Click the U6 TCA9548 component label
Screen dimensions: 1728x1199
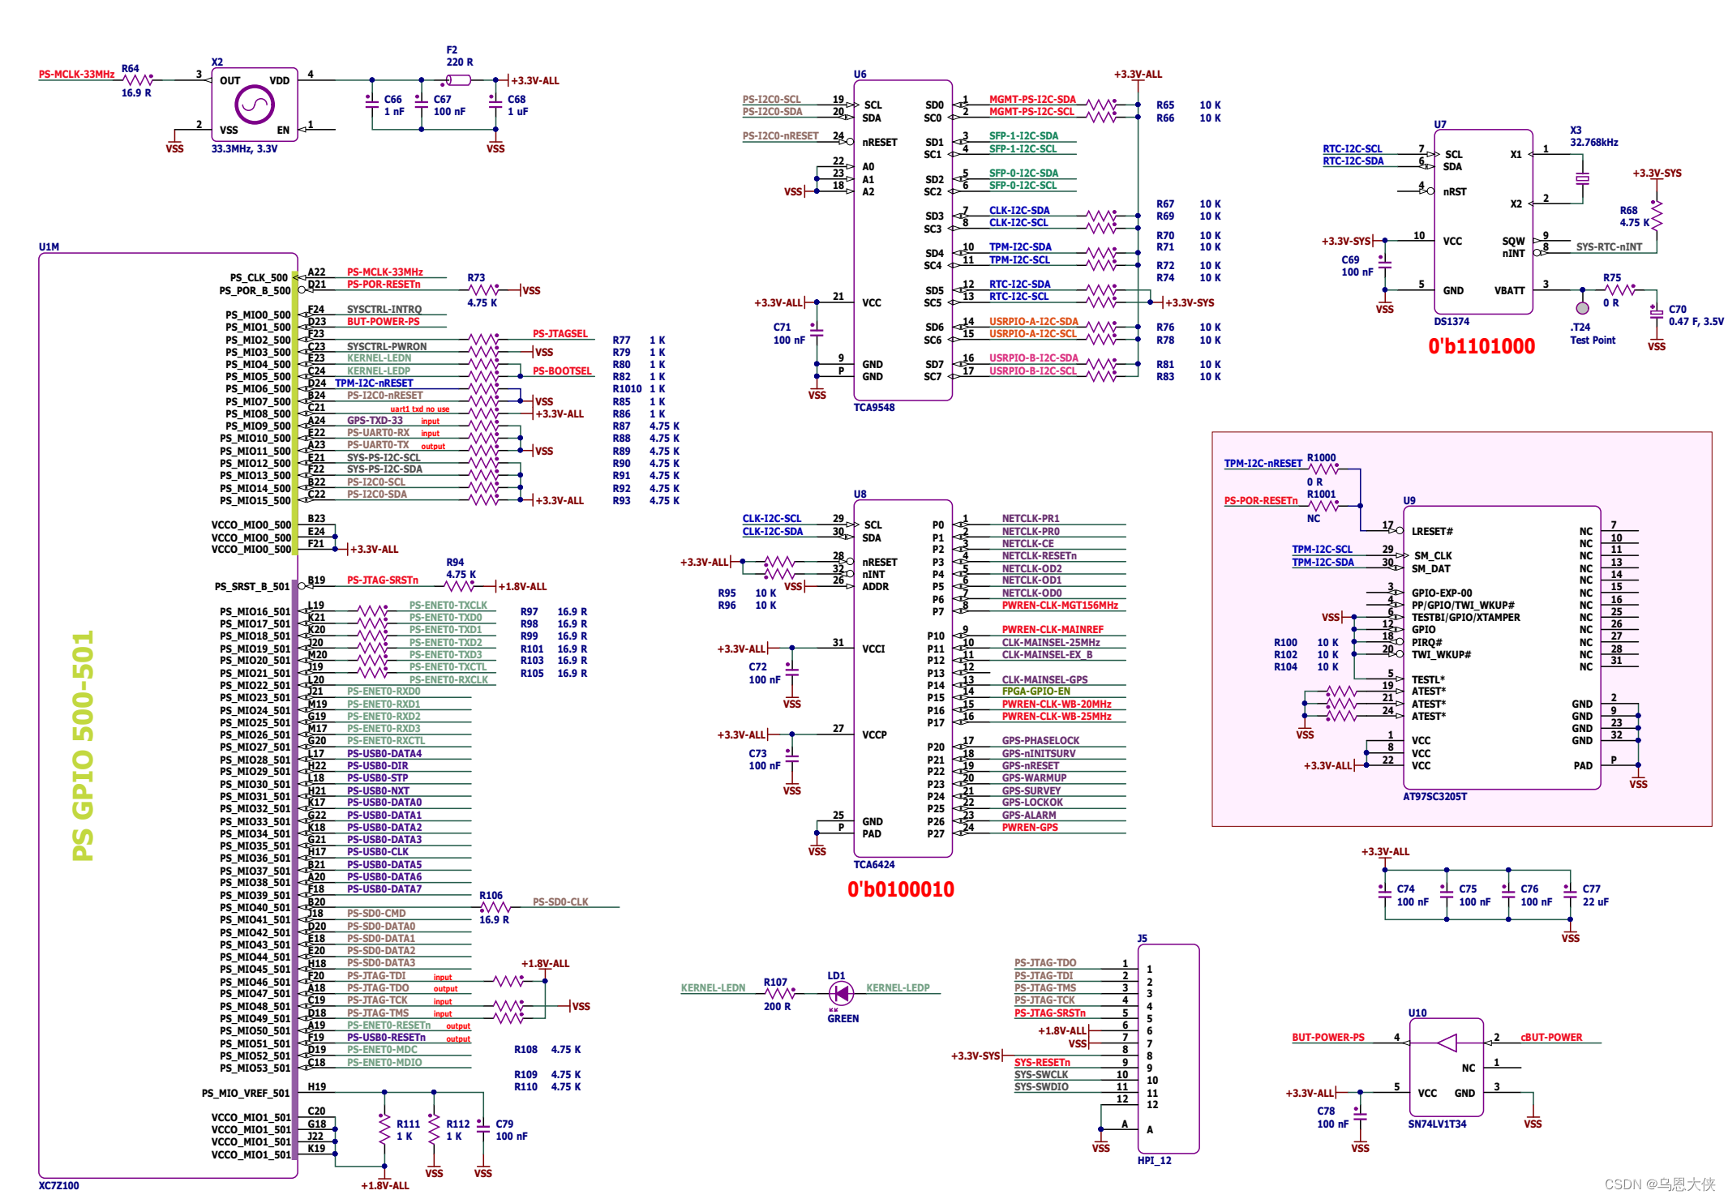click(873, 408)
